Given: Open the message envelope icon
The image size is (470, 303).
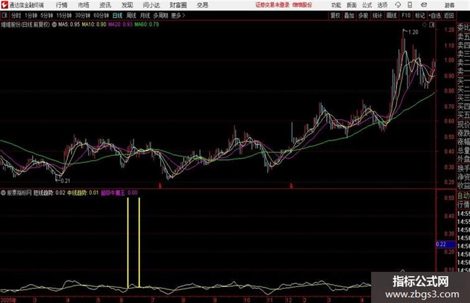Looking at the screenshot, I should [x=424, y=5].
